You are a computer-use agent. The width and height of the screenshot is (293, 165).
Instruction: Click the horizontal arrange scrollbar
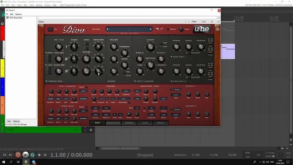tap(120, 148)
